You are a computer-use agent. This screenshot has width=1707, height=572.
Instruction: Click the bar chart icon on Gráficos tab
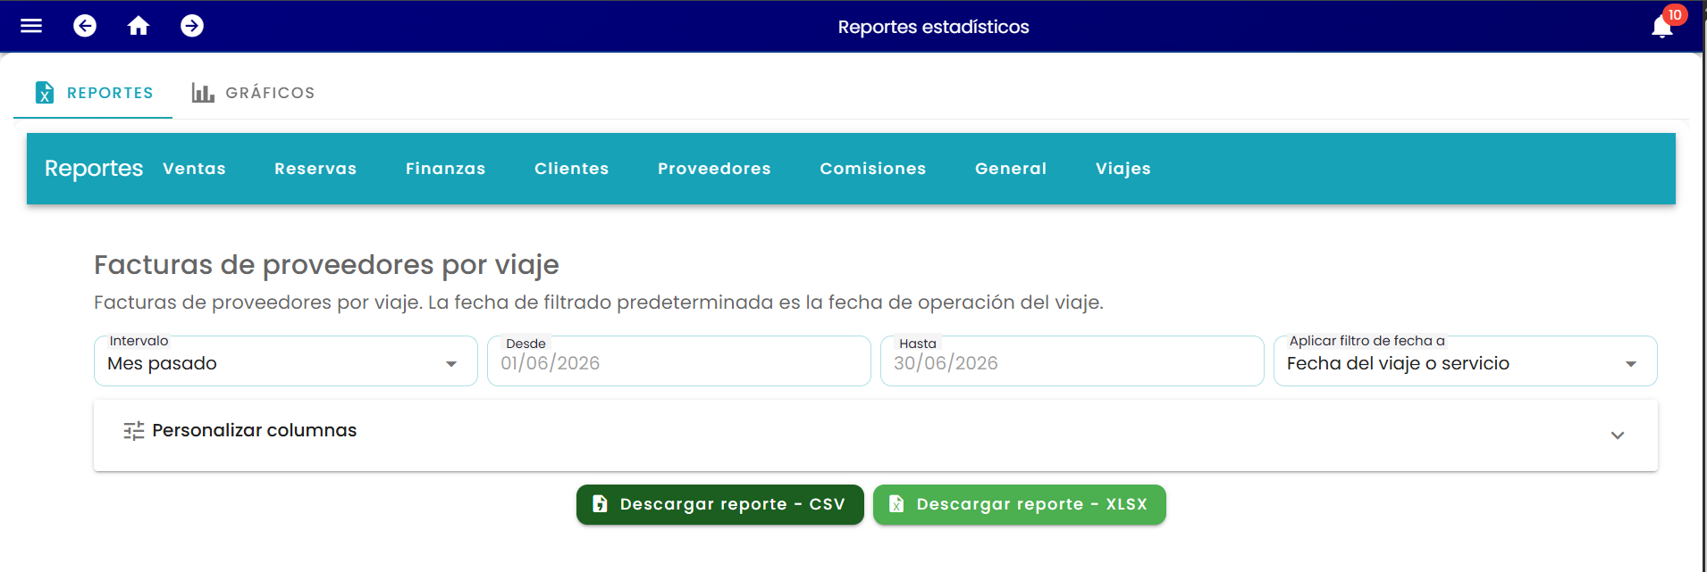tap(203, 93)
